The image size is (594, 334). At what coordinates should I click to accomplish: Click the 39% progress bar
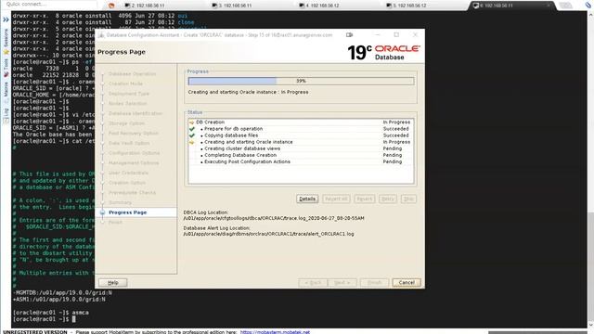coord(301,81)
